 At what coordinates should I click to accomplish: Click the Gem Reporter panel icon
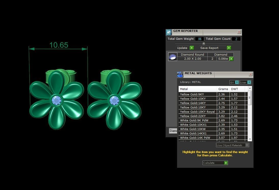(x=169, y=32)
